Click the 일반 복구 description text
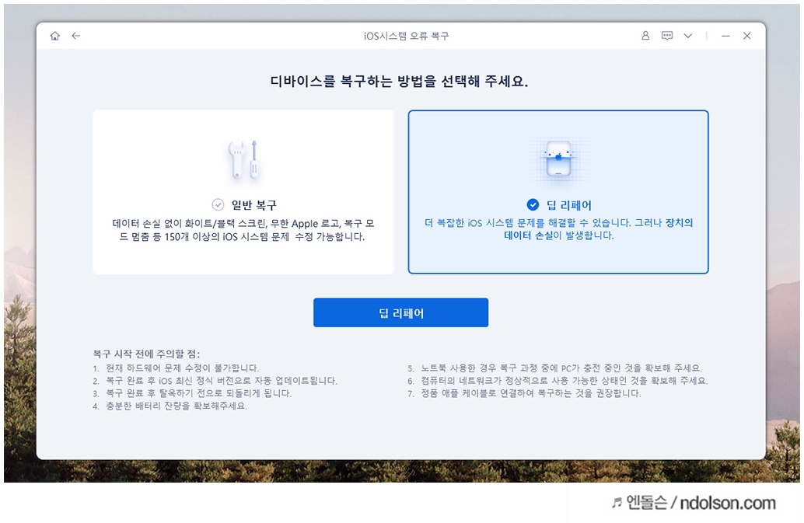Image resolution: width=804 pixels, height=523 pixels. 243,230
